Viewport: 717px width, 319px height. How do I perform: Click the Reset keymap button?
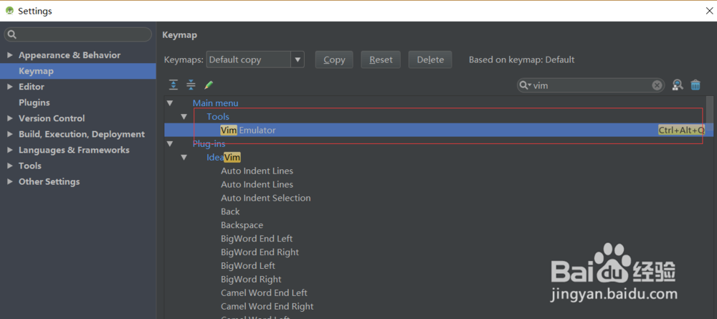pyautogui.click(x=381, y=59)
